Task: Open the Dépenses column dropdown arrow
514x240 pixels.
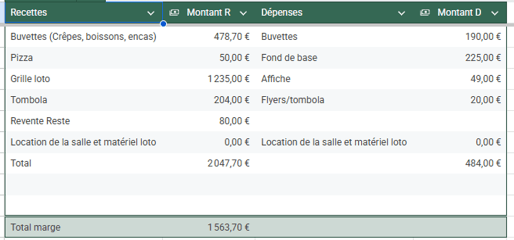Action: (401, 14)
